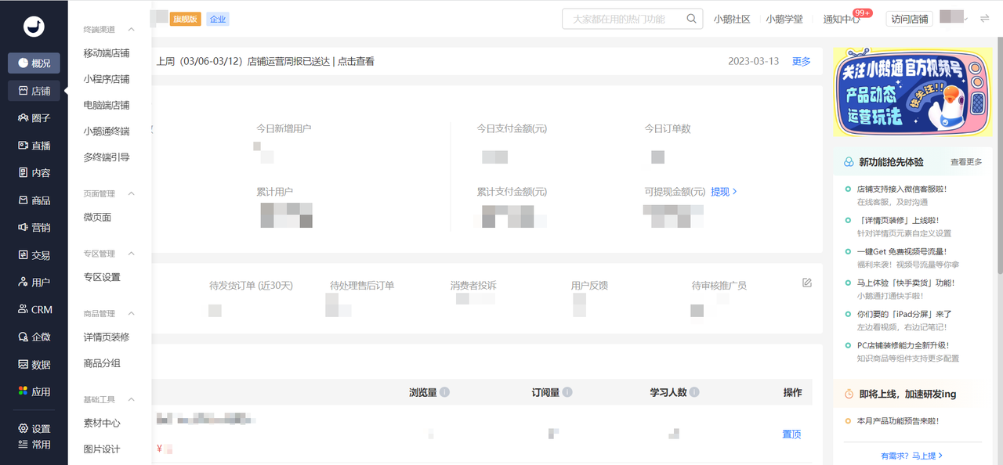Collapse the 终端渠道 section
Screen dimensions: 1003x465
pyautogui.click(x=130, y=29)
